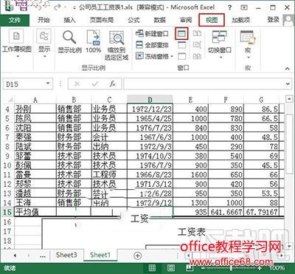Click the 100% zoom level text

point(277,268)
